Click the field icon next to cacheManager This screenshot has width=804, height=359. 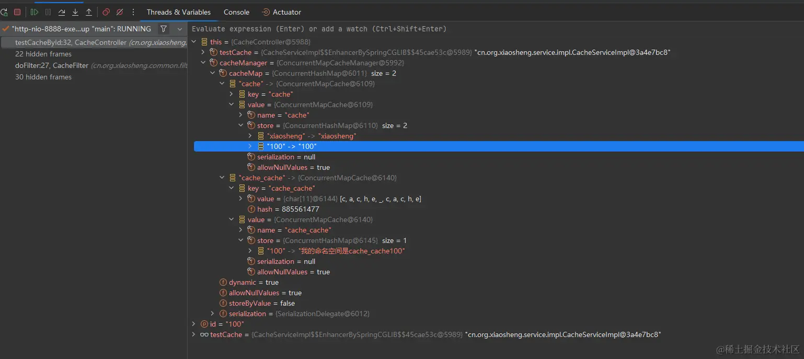coord(213,63)
